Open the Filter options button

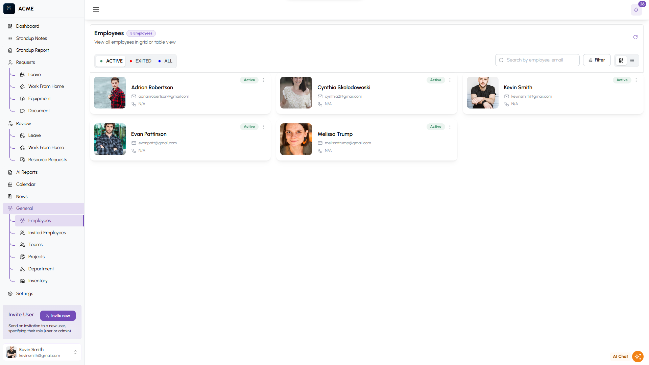pos(597,60)
